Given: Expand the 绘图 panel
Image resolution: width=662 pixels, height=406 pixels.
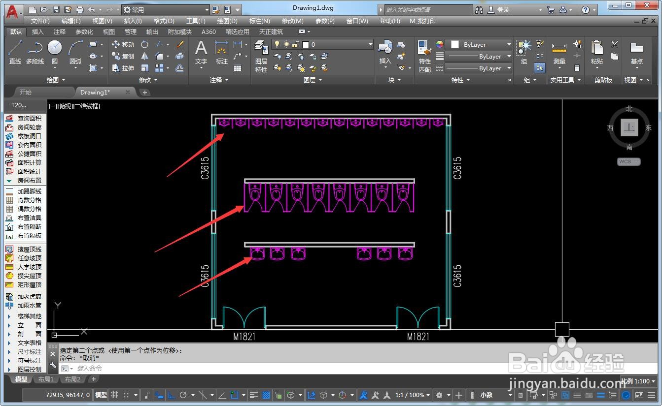Looking at the screenshot, I should (x=56, y=80).
